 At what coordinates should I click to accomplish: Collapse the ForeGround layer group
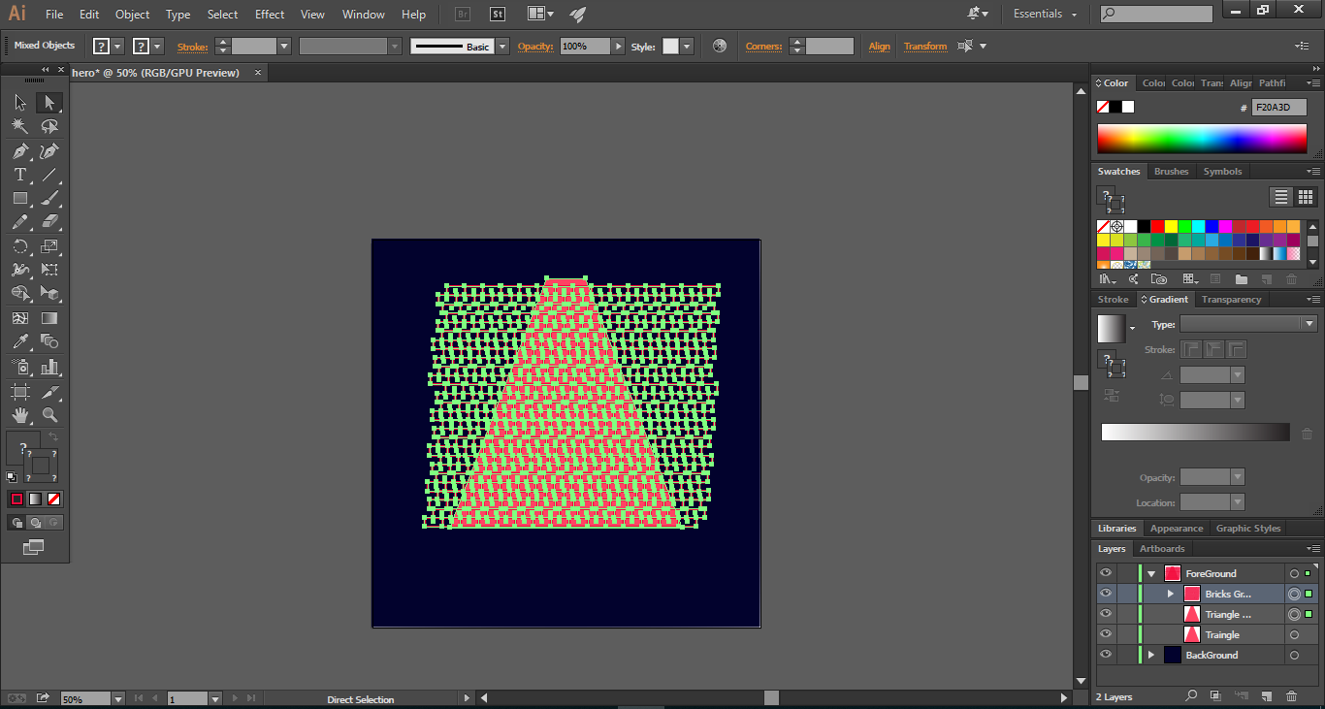1150,572
